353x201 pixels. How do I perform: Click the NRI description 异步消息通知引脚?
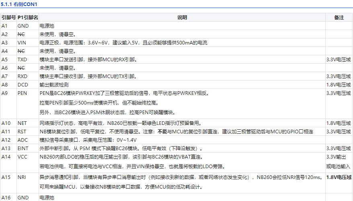pos(181,177)
